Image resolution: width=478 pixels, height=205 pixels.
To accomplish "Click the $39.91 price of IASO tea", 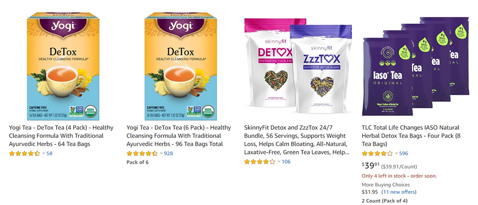I will coord(369,166).
